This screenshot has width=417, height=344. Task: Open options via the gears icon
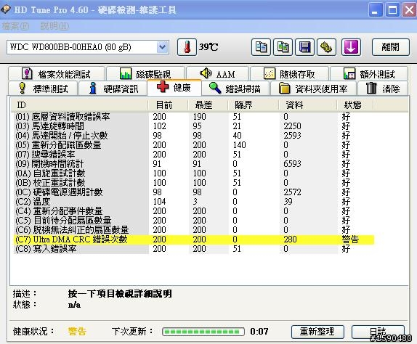coord(326,47)
